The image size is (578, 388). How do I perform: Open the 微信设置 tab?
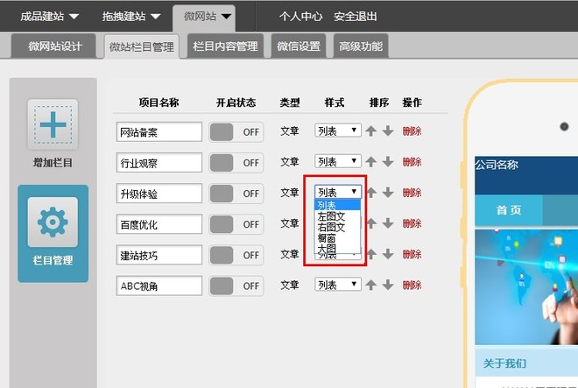point(299,46)
